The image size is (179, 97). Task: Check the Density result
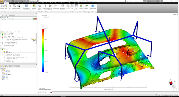pyautogui.click(x=5, y=60)
